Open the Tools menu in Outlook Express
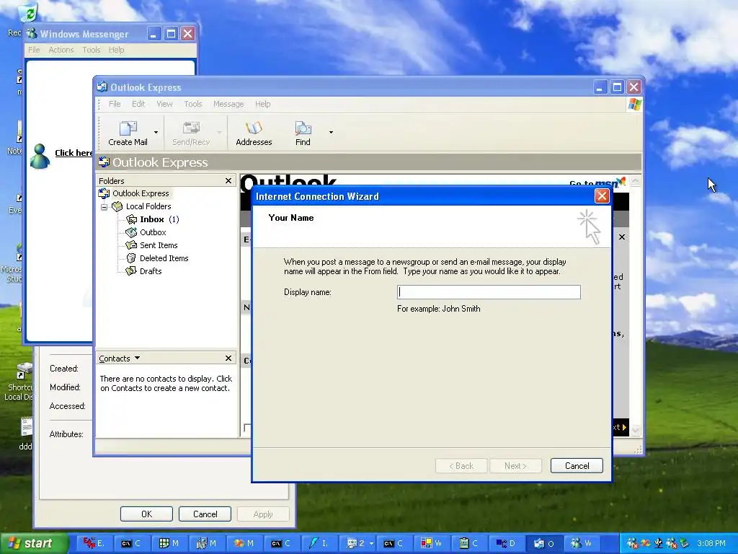This screenshot has width=738, height=554. [x=193, y=104]
